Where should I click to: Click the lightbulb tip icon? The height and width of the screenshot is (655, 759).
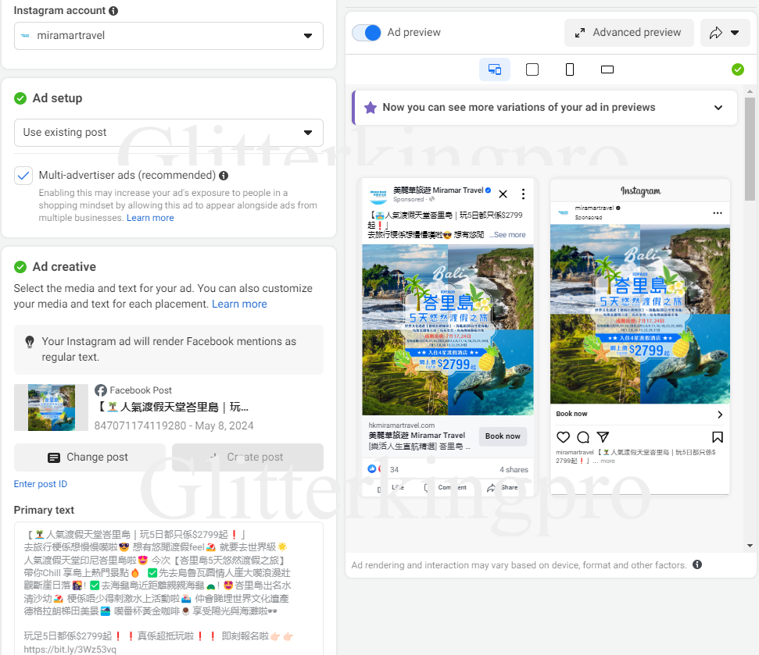pyautogui.click(x=30, y=342)
